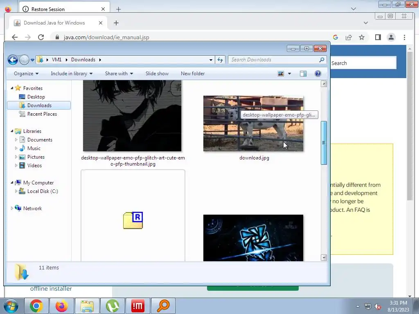Open the Chrome profile avatar

[391, 37]
